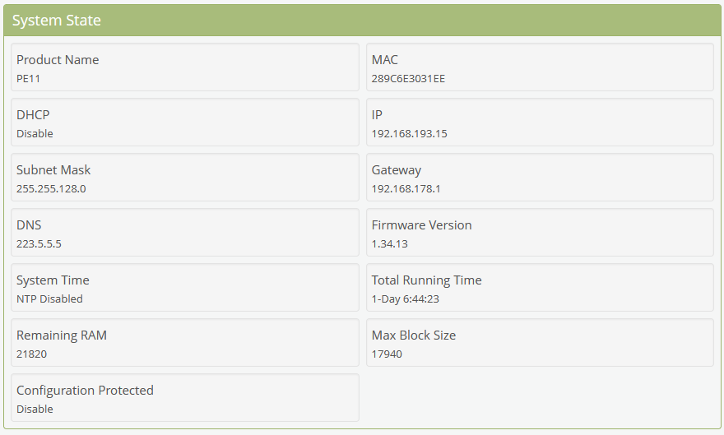Select the subnet value 255.255.128.0
The width and height of the screenshot is (724, 435).
click(51, 189)
